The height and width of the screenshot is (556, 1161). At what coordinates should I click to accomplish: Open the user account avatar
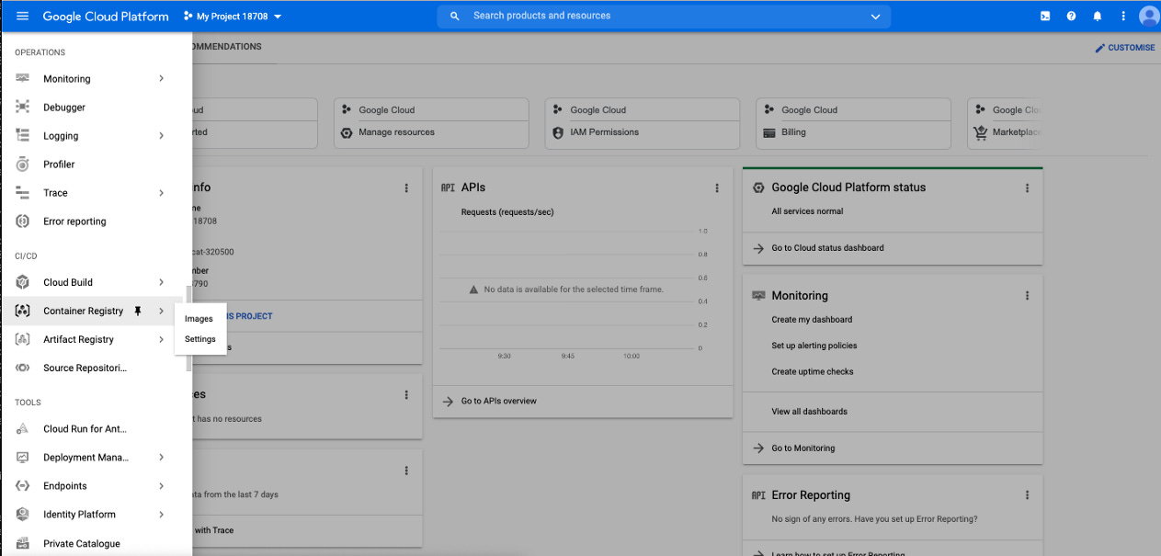coord(1149,17)
